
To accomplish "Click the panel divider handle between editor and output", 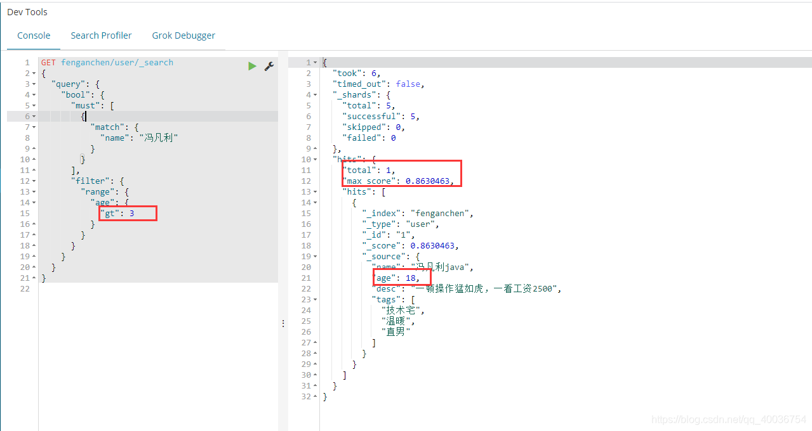I will (283, 323).
